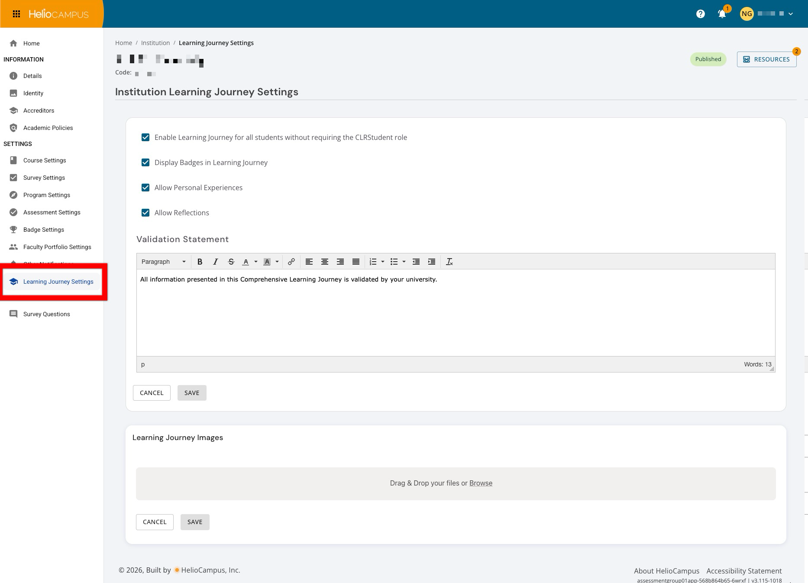Click the RESOURCES button

click(x=766, y=59)
